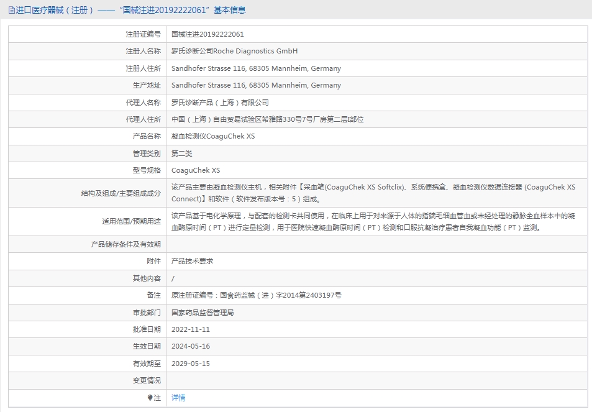Click the Sandhofer Strasse address in 注册人住所 row
The width and height of the screenshot is (592, 412).
click(256, 68)
